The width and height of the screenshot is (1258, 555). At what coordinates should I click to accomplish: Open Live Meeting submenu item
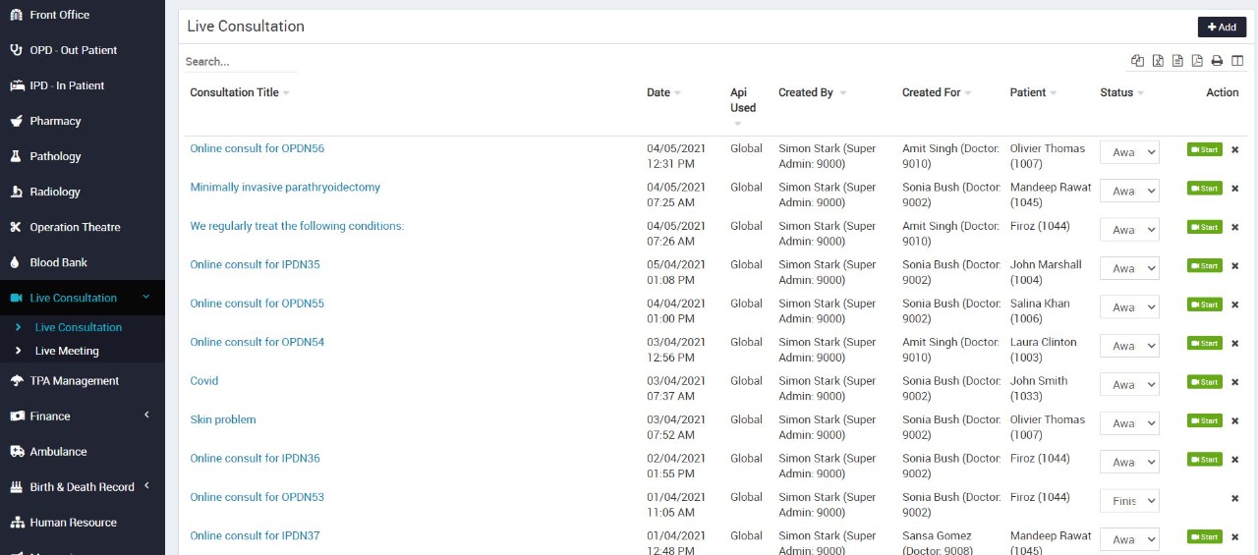(67, 351)
